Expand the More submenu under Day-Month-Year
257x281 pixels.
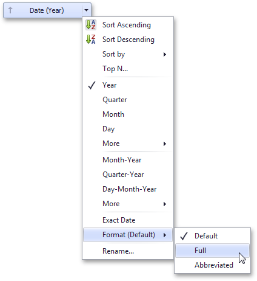[128, 204]
